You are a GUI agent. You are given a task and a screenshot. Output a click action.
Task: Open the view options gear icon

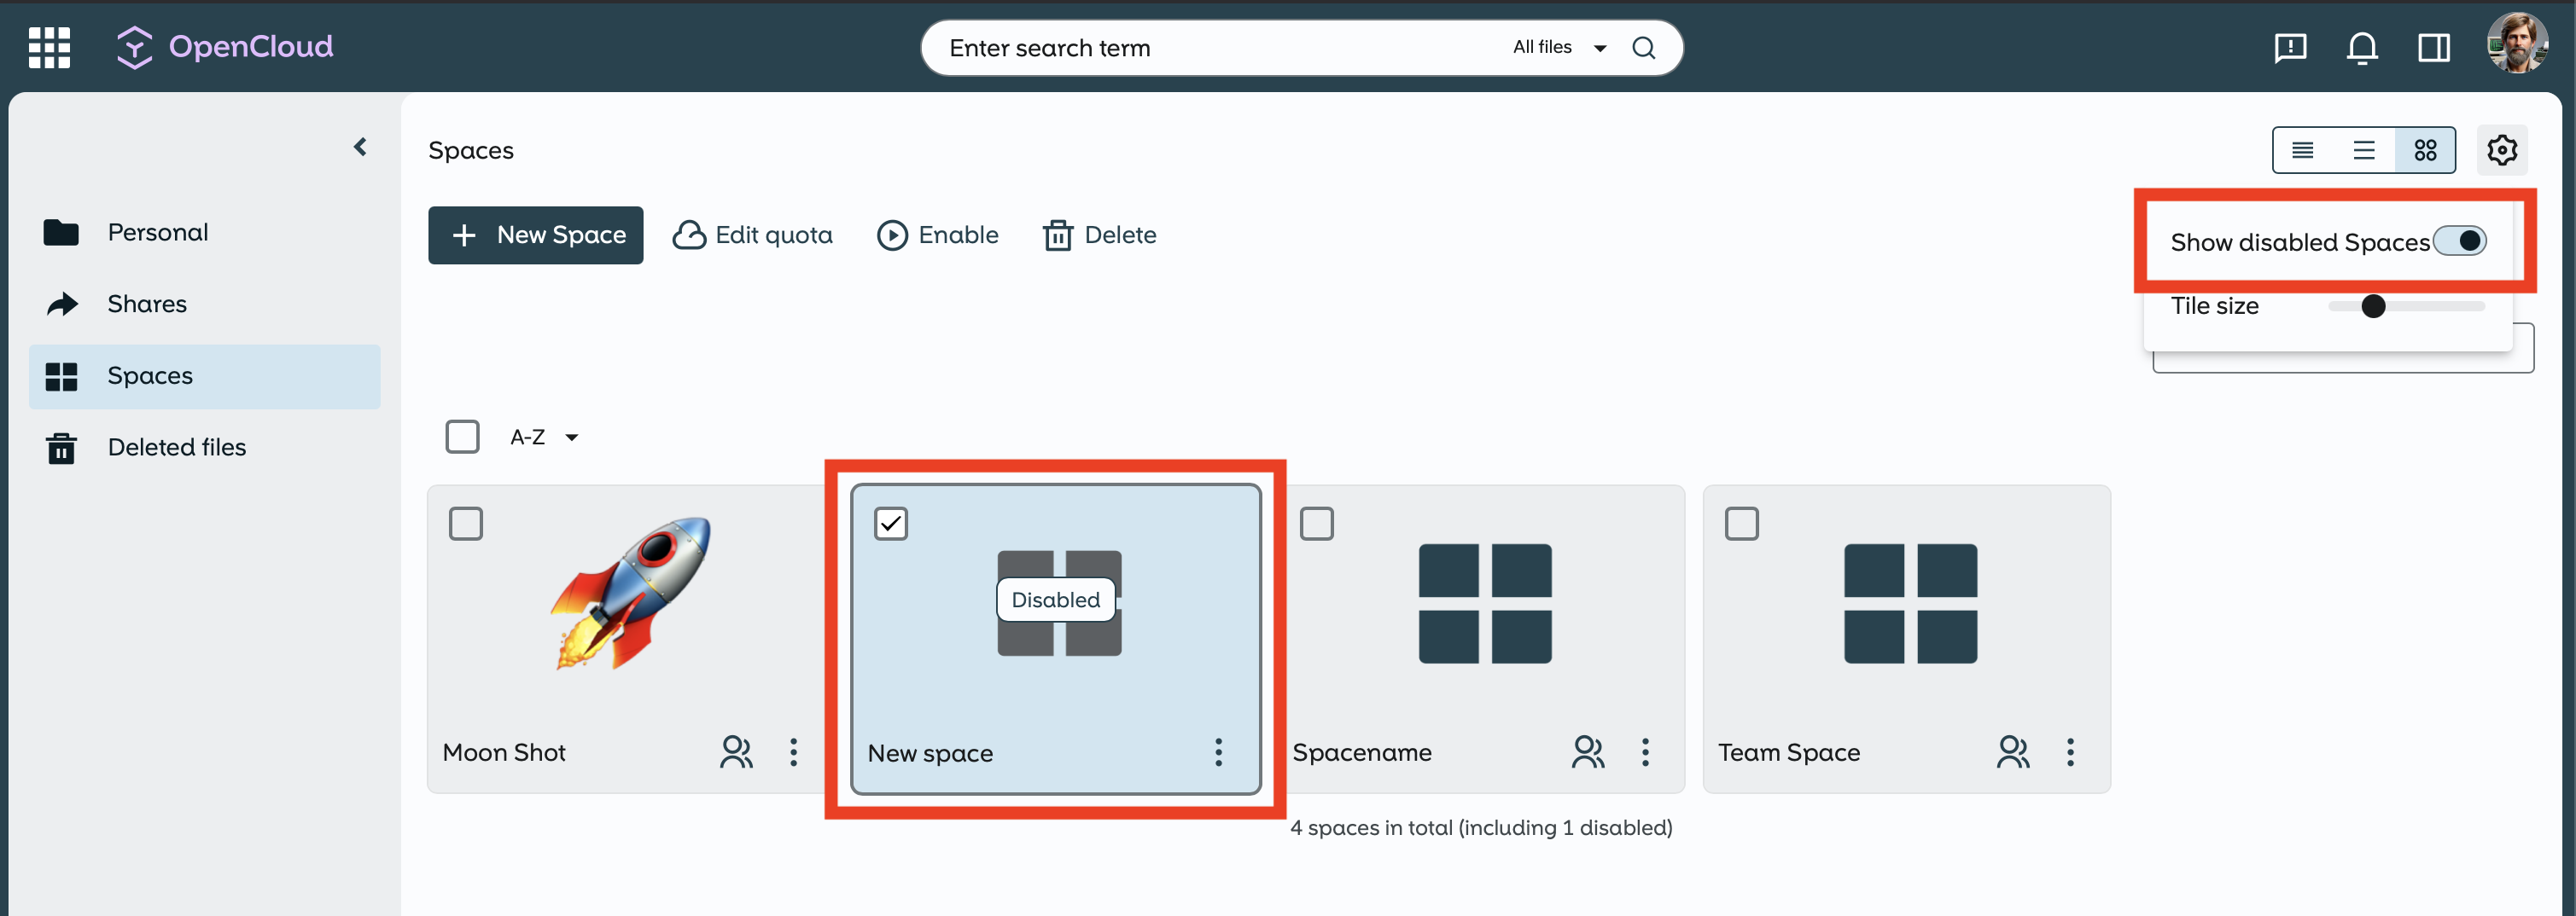[2501, 151]
